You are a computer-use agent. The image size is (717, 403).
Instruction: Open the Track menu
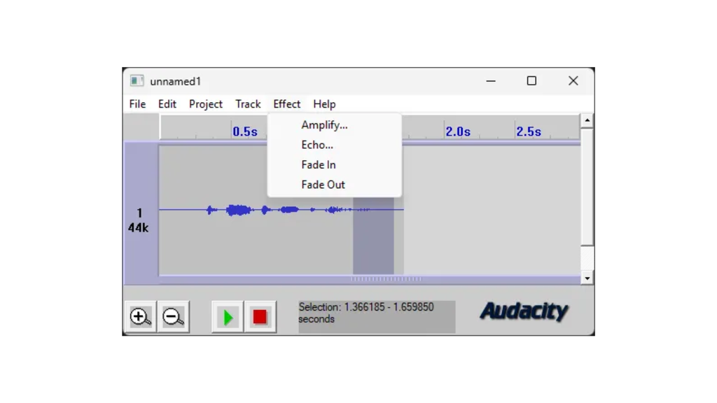point(249,104)
